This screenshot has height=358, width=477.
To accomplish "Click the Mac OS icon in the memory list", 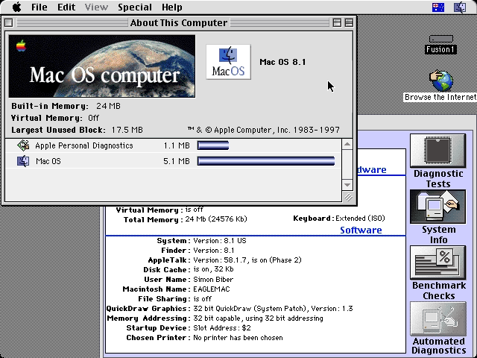I will point(22,161).
